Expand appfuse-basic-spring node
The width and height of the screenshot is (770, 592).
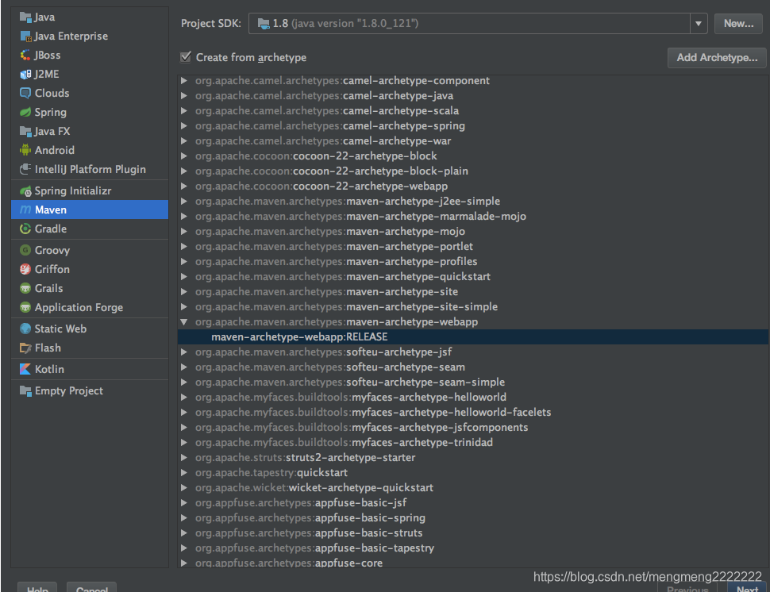point(183,518)
